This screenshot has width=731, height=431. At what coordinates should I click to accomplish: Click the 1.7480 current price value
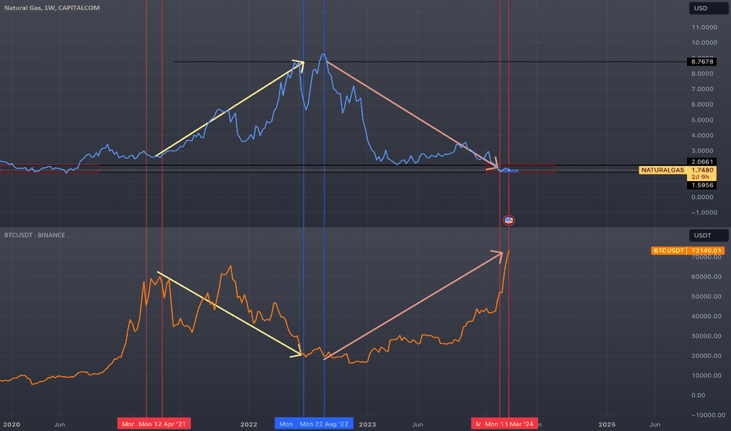(x=702, y=170)
